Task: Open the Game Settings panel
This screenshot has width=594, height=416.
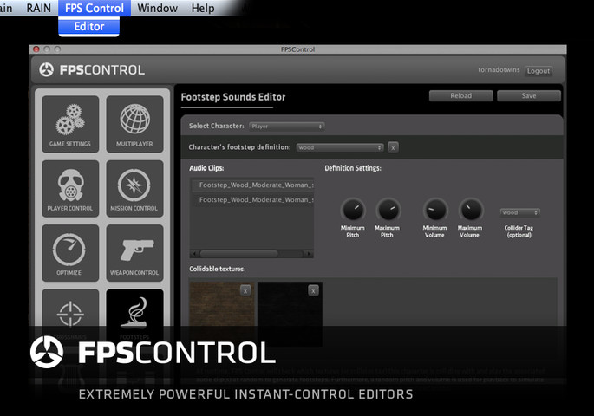Action: click(70, 124)
